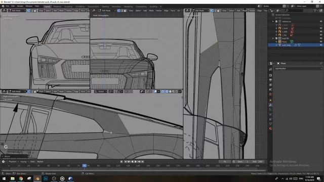Toggle visibility of Plane object
Image resolution: width=324 pixels, height=182 pixels.
click(321, 41)
